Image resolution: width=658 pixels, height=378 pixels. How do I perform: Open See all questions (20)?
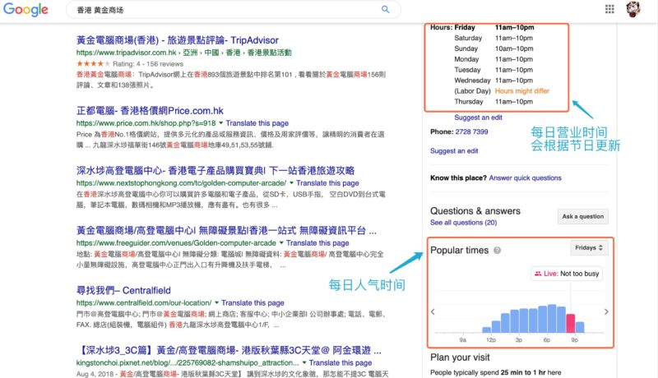click(463, 223)
